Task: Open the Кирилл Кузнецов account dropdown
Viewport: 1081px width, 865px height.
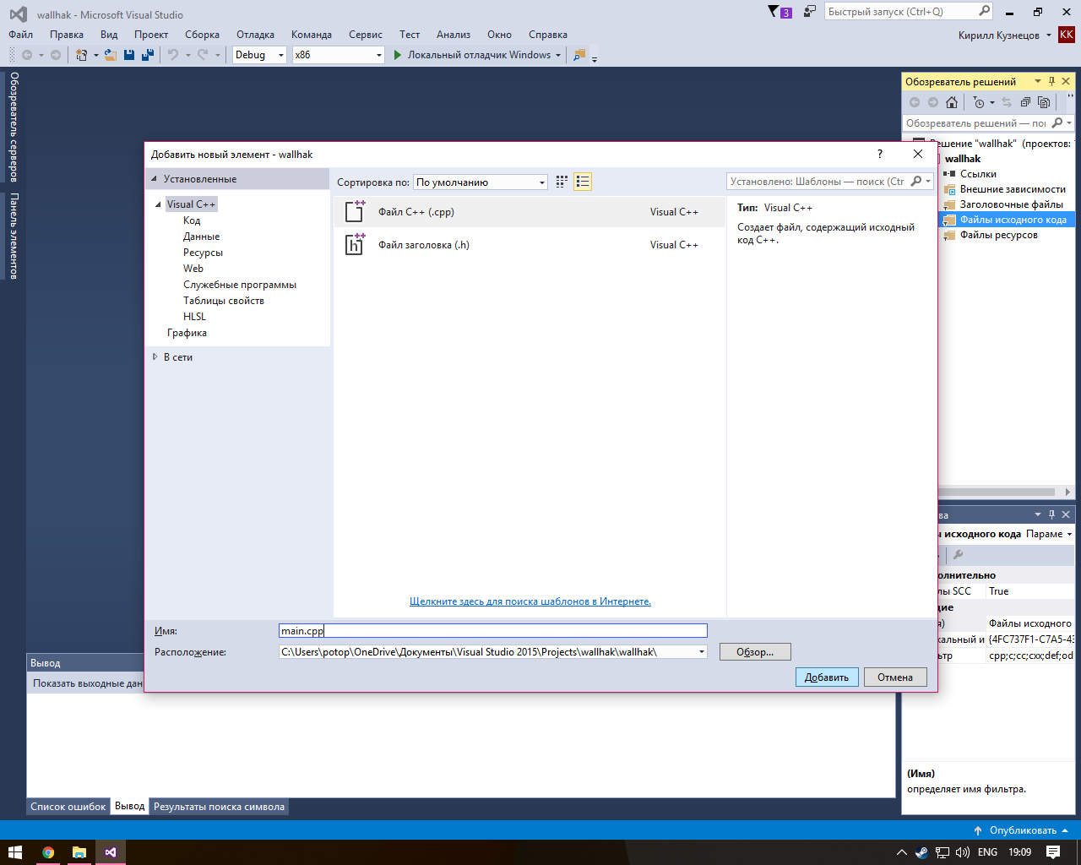Action: coord(1005,35)
